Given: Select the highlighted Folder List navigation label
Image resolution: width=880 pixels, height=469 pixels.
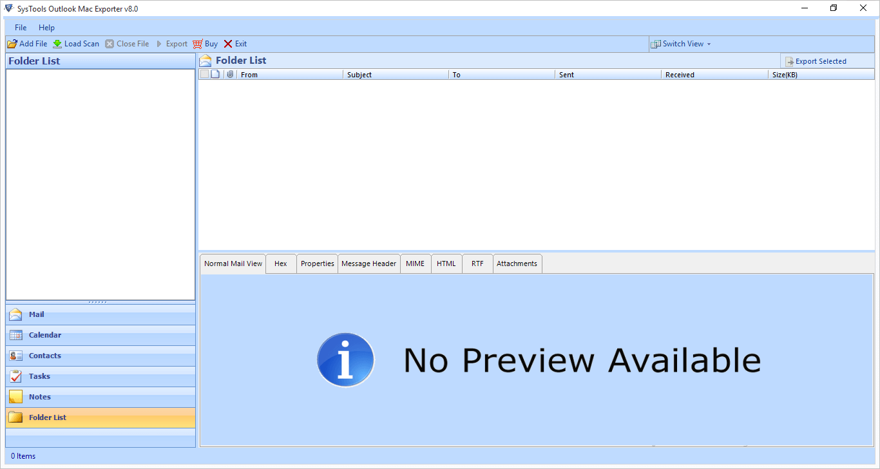Looking at the screenshot, I should 48,417.
